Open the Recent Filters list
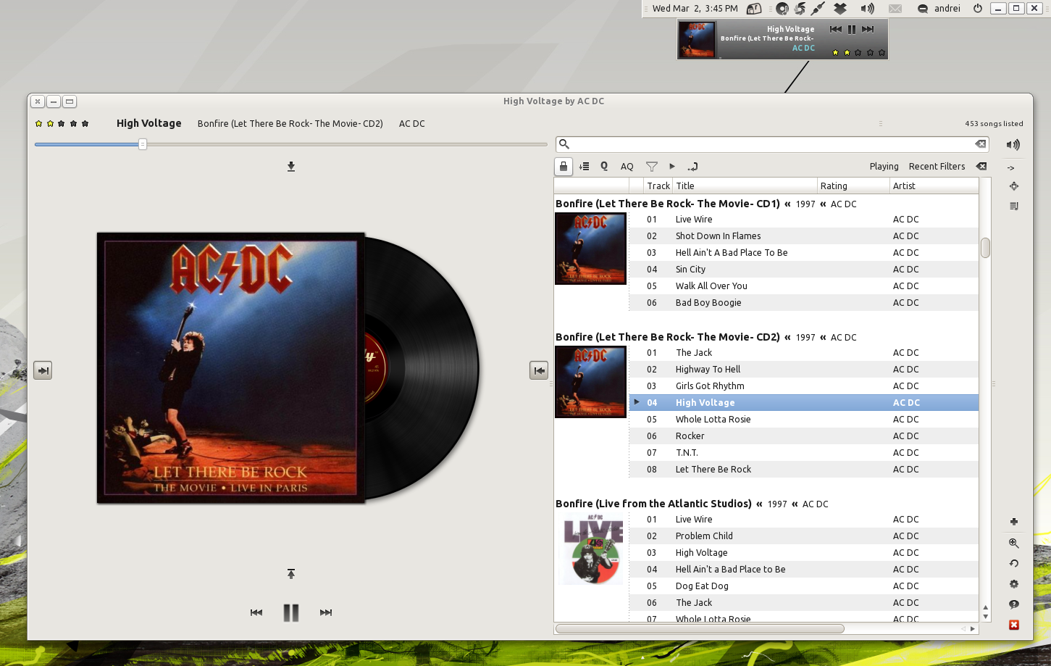 (937, 167)
